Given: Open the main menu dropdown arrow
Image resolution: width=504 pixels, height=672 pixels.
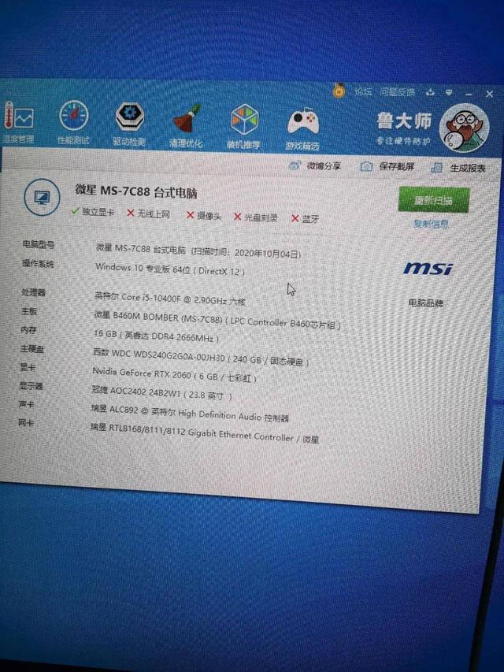Looking at the screenshot, I should click(449, 93).
